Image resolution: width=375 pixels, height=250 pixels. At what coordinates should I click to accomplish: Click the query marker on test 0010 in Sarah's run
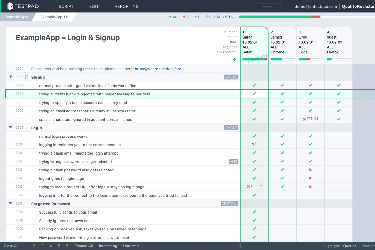point(254,144)
